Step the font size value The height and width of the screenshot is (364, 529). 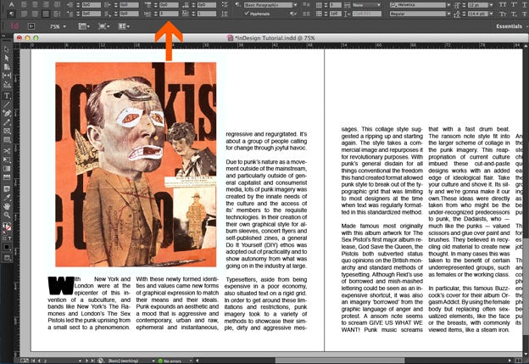coord(465,5)
